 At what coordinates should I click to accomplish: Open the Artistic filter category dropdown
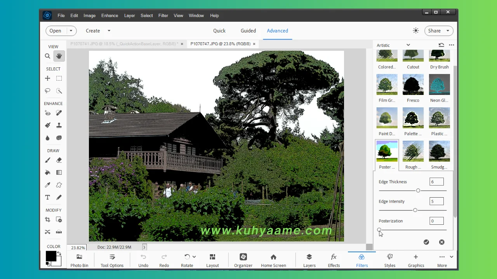[x=393, y=45]
